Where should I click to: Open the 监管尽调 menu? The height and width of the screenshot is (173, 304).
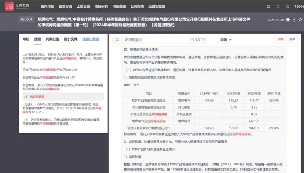point(65,7)
